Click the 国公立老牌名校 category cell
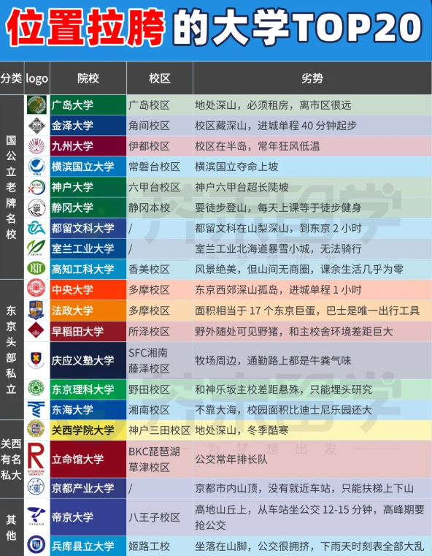Image resolution: width=432 pixels, height=556 pixels. [x=12, y=187]
